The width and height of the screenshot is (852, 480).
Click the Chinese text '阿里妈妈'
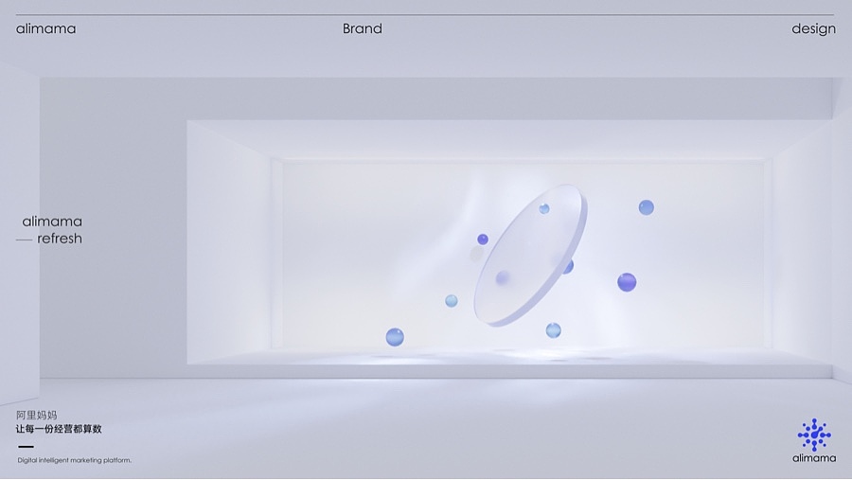pos(36,416)
